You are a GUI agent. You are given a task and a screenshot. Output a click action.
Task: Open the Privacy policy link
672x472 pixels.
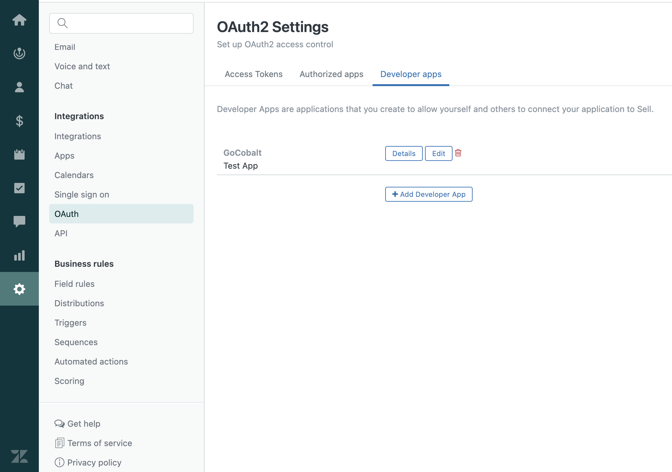[x=94, y=462]
